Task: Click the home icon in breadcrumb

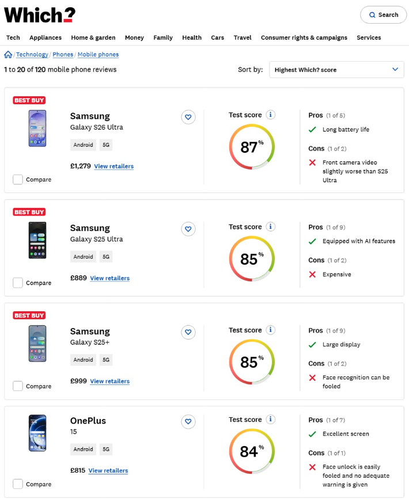Action: 8,55
